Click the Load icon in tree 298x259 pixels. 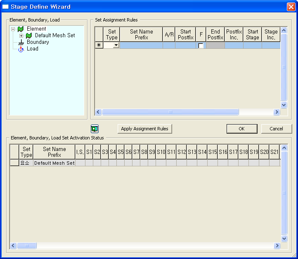click(21, 49)
